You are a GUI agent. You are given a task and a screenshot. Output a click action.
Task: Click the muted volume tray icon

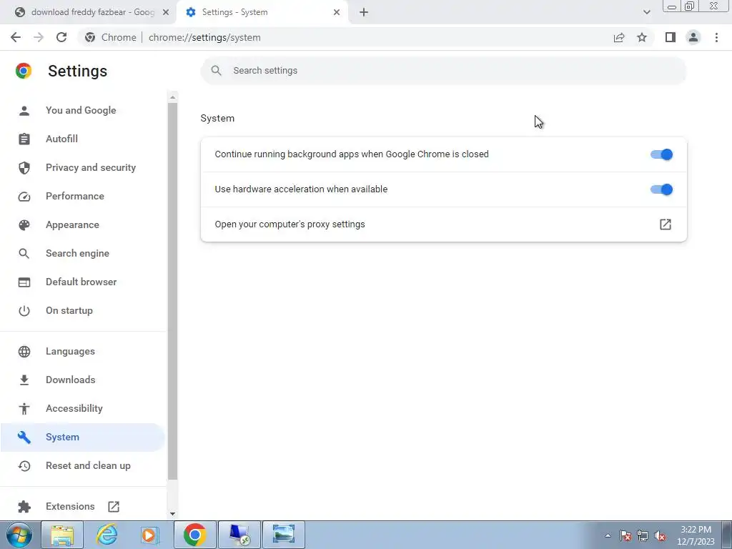660,536
